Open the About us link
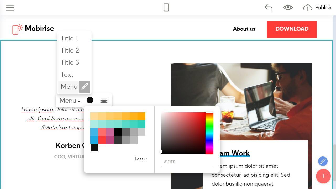Screen dimensions: 336x189 tap(244, 29)
